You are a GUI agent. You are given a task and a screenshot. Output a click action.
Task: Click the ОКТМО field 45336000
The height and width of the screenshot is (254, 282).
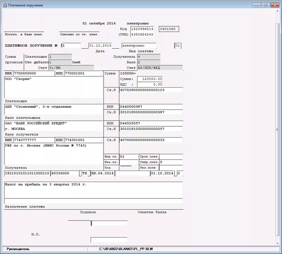pos(65,173)
